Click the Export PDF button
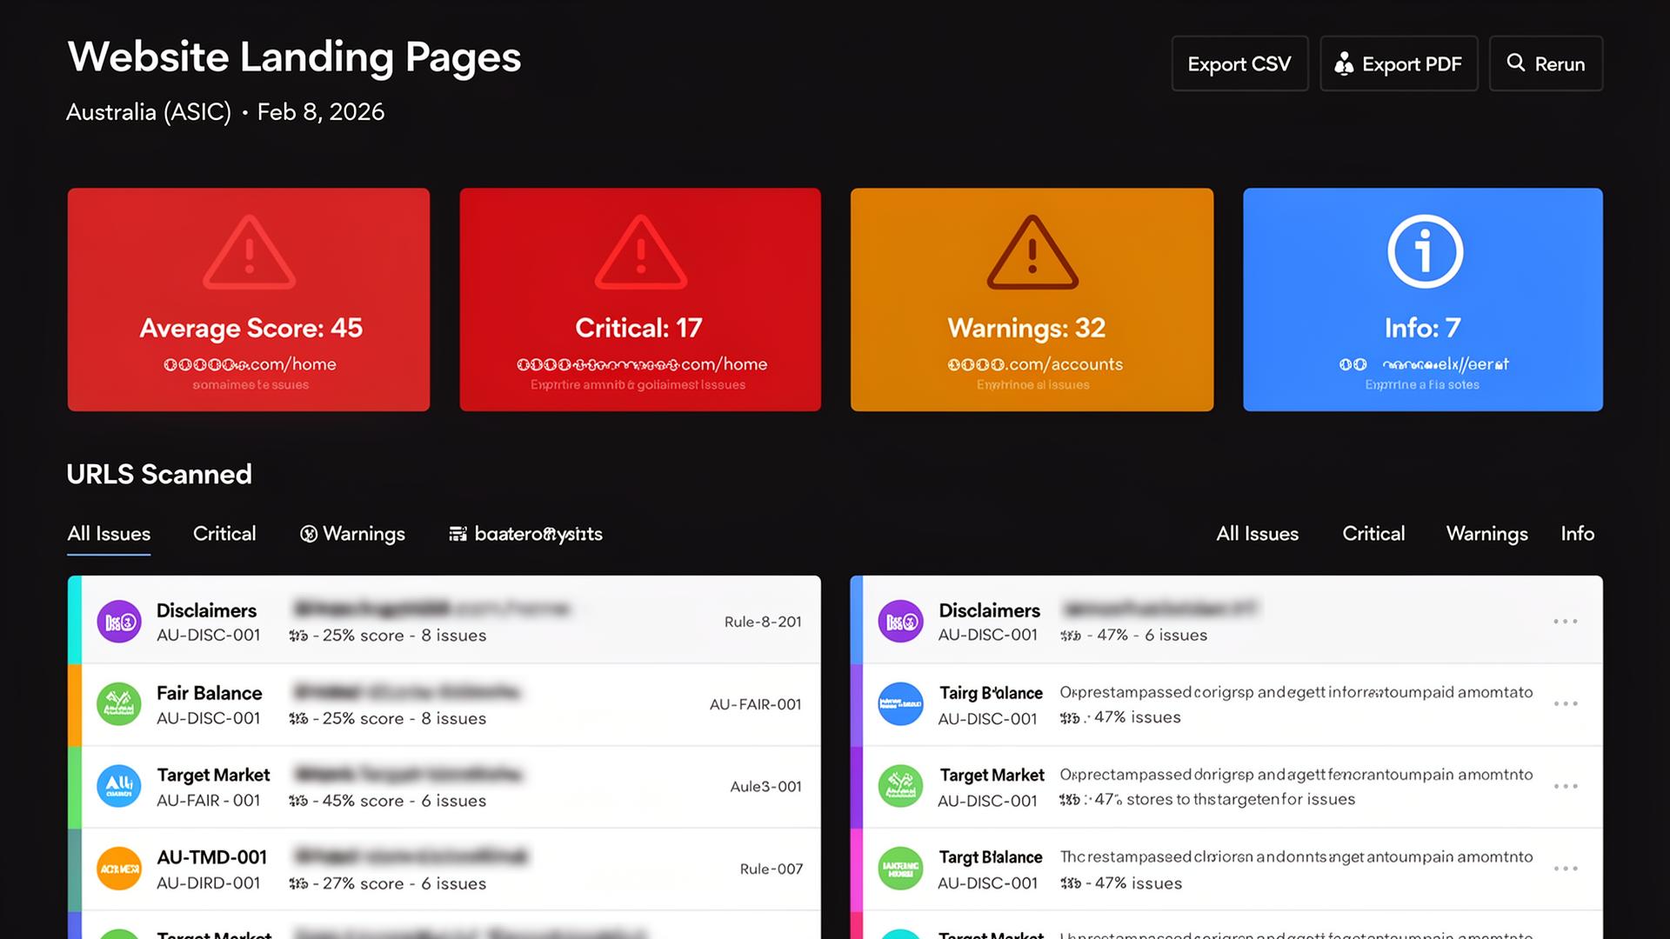Screen dimensions: 1670x939 (1399, 63)
